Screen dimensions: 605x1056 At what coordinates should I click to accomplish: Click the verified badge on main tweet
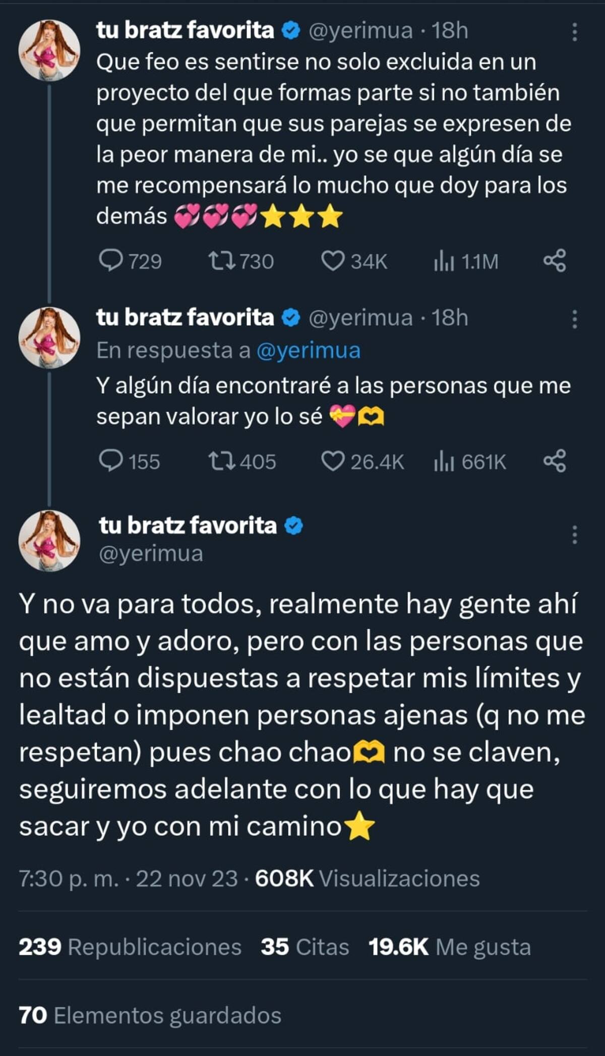(294, 526)
